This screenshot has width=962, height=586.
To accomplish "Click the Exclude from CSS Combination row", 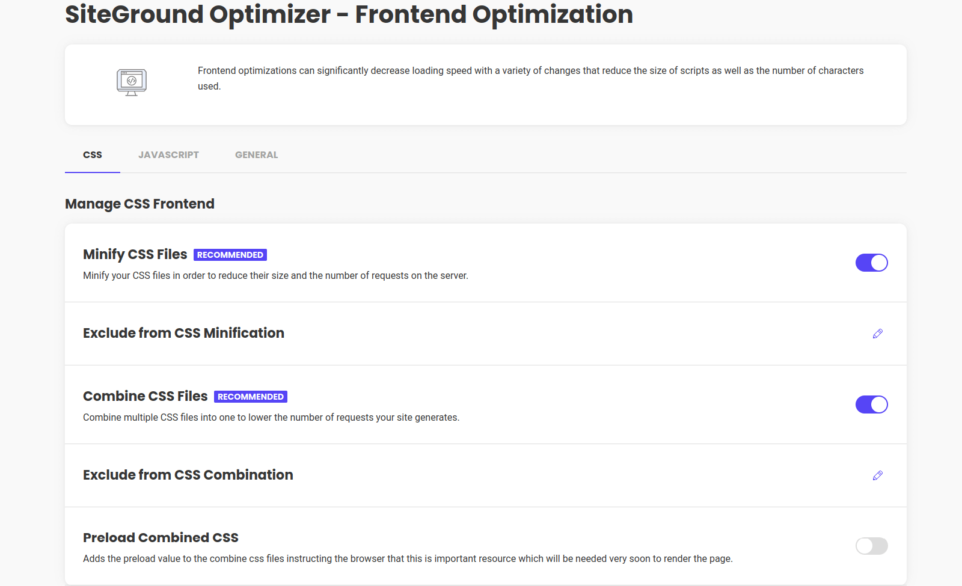I will pos(188,475).
